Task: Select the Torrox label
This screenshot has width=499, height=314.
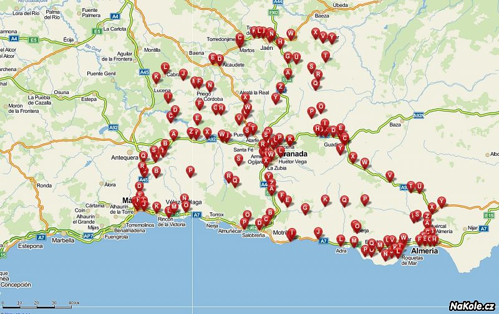Action: 216,214
